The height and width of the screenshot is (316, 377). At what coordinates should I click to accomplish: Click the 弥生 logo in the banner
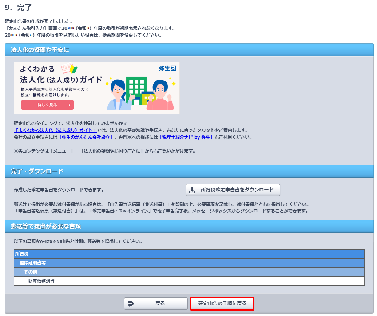click(x=167, y=68)
